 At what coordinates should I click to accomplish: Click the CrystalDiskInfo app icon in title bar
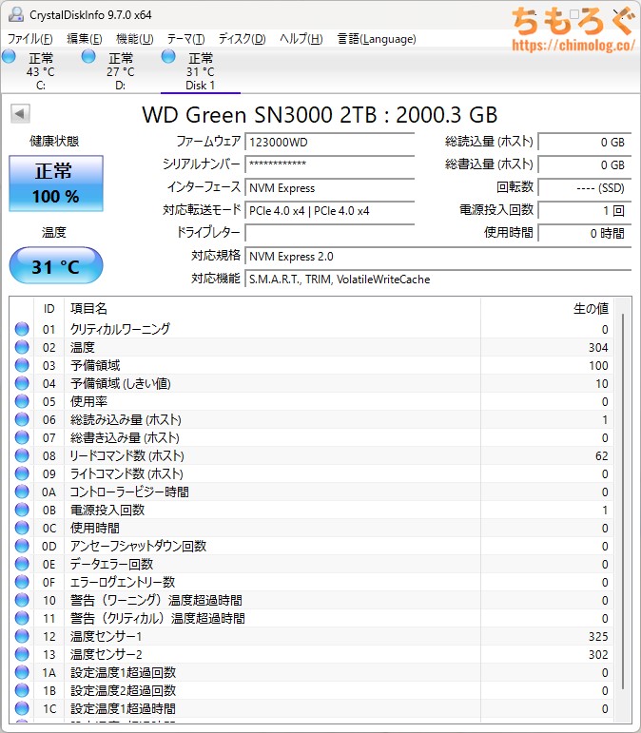tap(16, 14)
